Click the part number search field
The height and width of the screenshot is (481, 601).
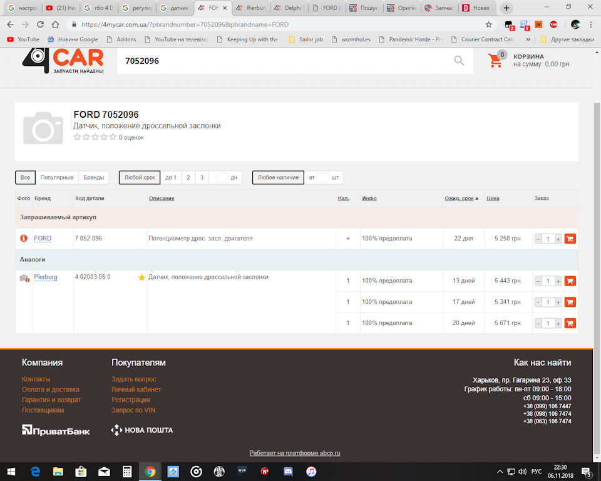(x=284, y=61)
